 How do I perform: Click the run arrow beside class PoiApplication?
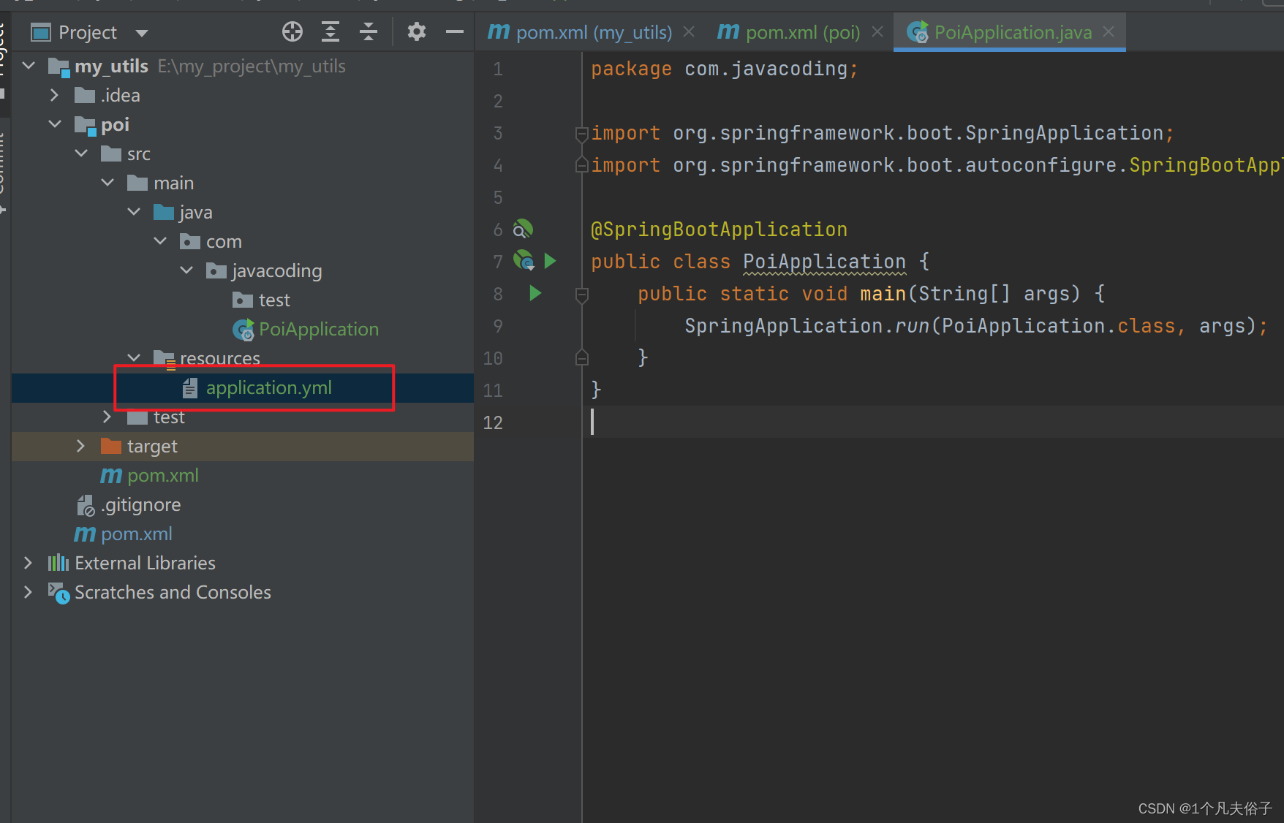pyautogui.click(x=551, y=260)
